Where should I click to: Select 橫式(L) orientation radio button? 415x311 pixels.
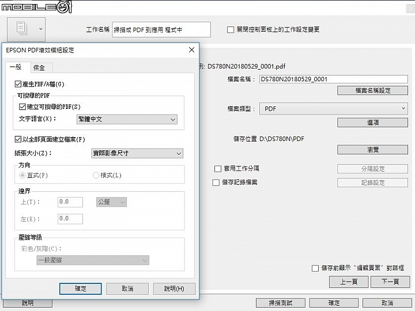96,175
